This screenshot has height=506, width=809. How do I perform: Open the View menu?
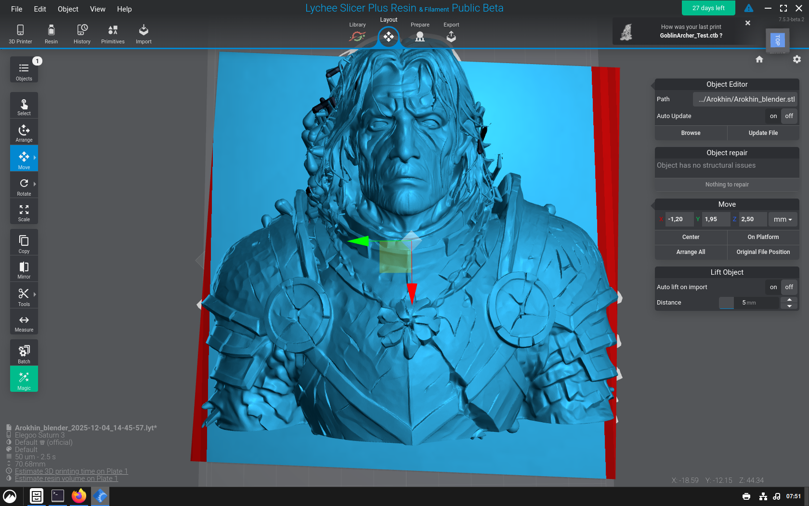pyautogui.click(x=98, y=9)
